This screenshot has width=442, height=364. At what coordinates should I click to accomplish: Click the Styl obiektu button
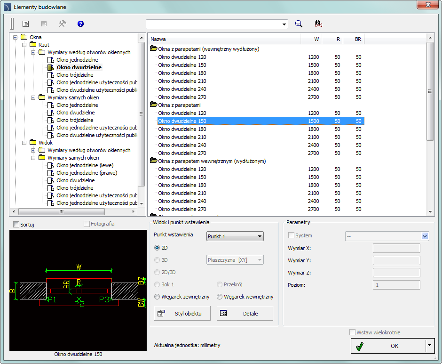(x=182, y=314)
